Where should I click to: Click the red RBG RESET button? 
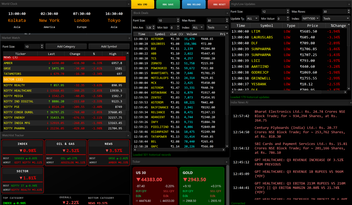pyautogui.click(x=219, y=4)
